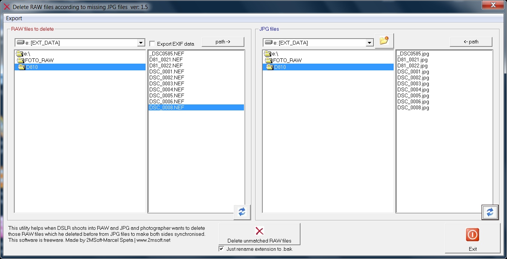Open the JPG drive selection dropdown

click(x=370, y=43)
